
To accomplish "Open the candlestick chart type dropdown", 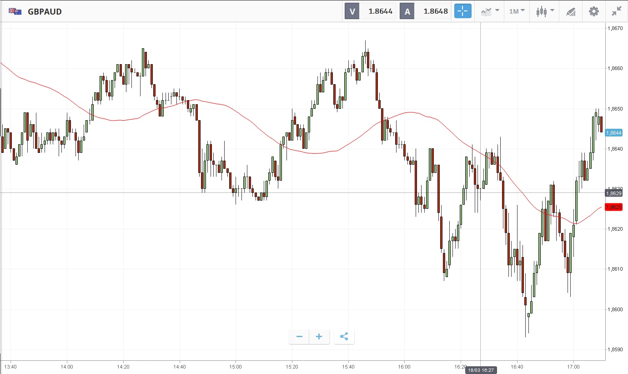I will pyautogui.click(x=545, y=11).
